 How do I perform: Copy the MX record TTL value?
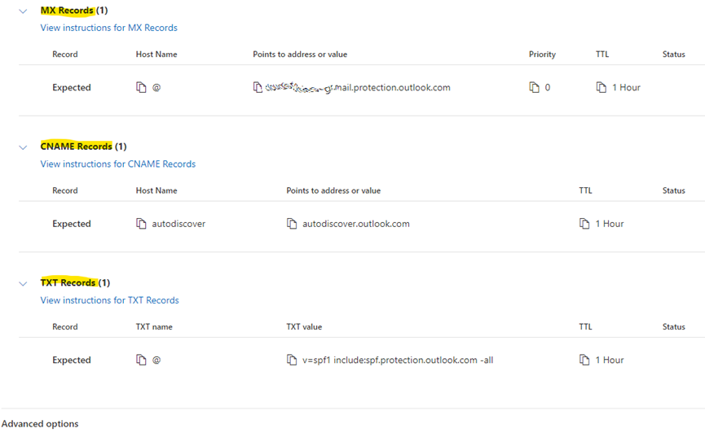coord(601,88)
